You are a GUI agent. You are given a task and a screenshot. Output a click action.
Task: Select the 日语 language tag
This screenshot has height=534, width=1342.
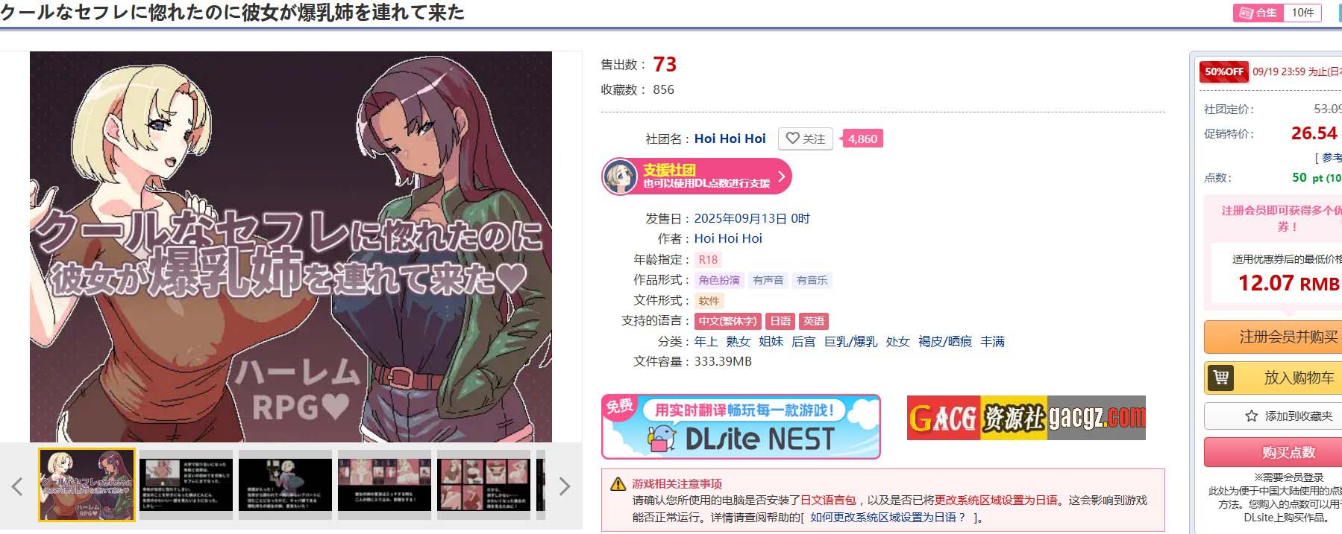coord(780,321)
